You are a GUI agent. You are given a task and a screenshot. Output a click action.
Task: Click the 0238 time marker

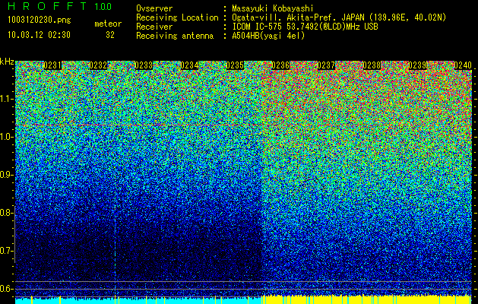pos(372,65)
